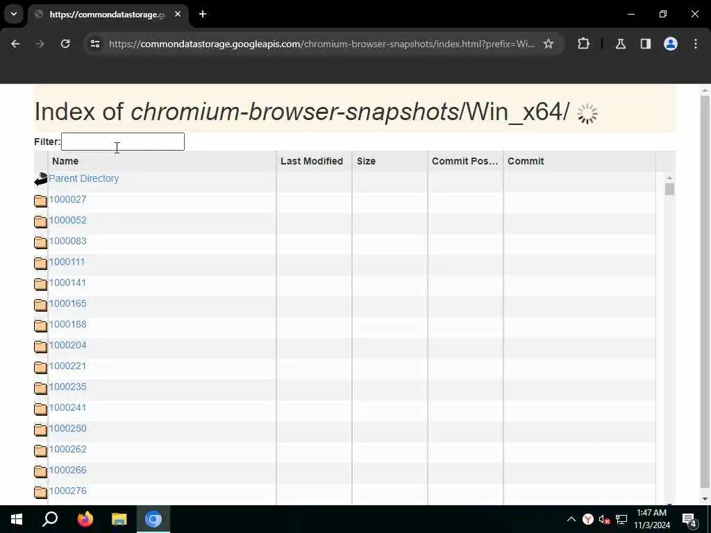
Task: Open the Extensions puzzle icon
Action: tap(583, 44)
